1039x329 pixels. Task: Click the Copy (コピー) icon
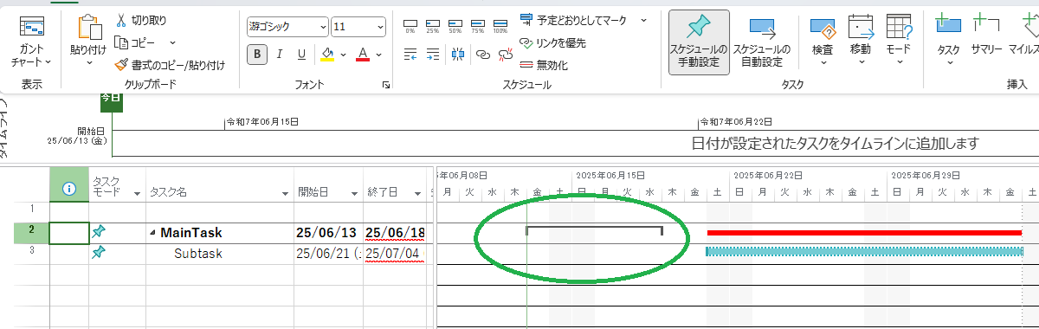coord(121,42)
